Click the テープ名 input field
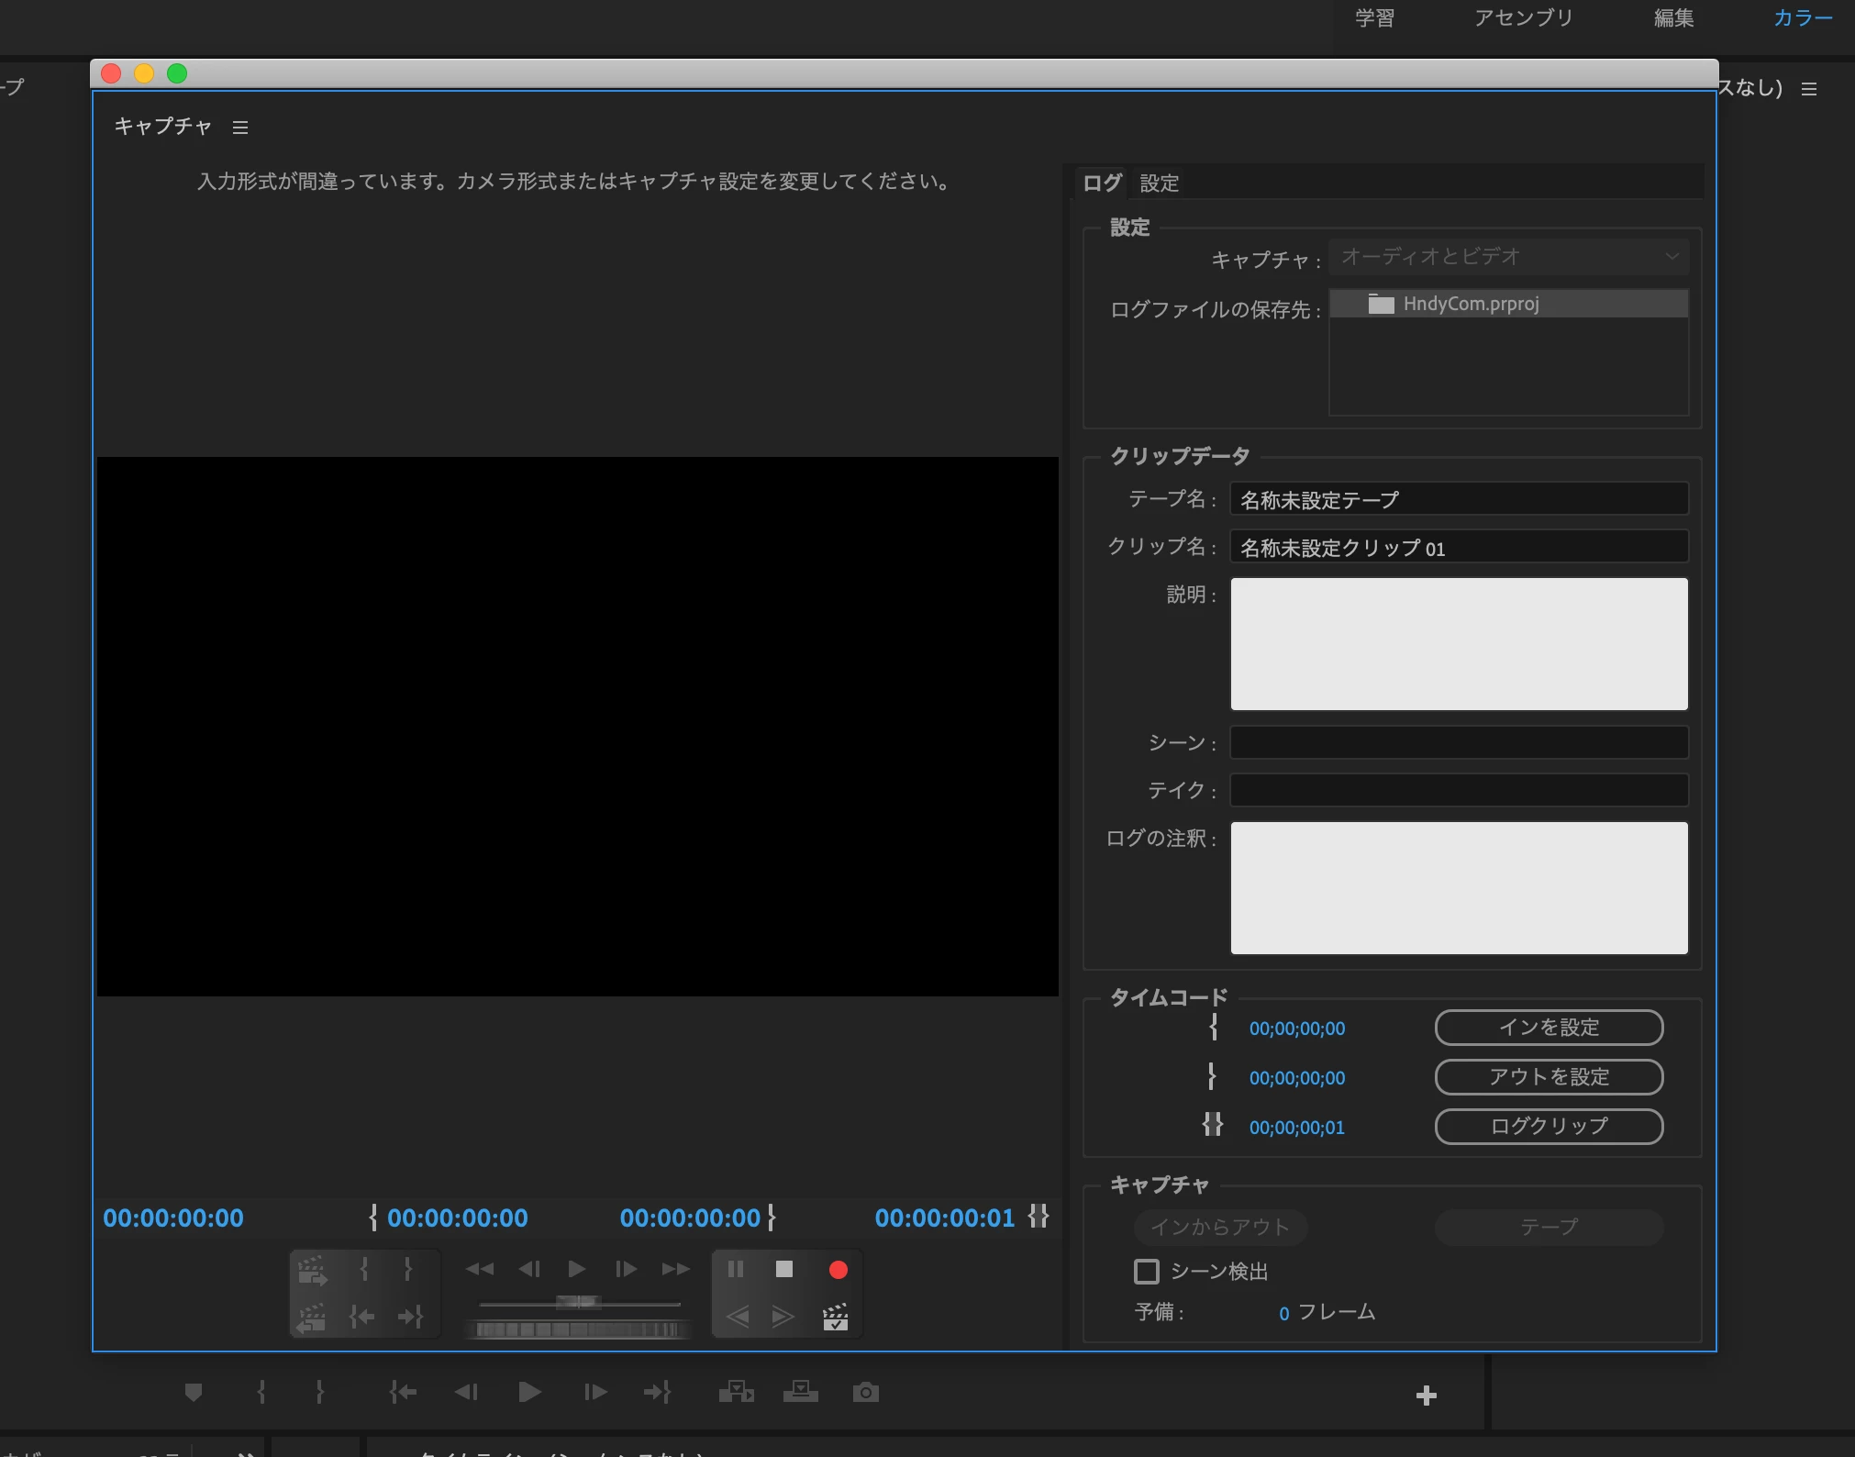Image resolution: width=1855 pixels, height=1457 pixels. pos(1458,500)
